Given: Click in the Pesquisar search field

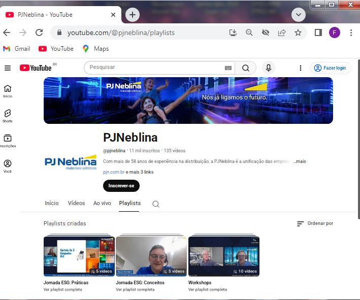Looking at the screenshot, I should pyautogui.click(x=152, y=68).
